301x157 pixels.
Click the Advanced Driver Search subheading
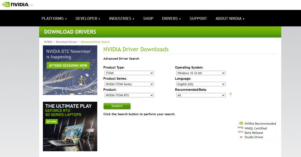tap(121, 59)
